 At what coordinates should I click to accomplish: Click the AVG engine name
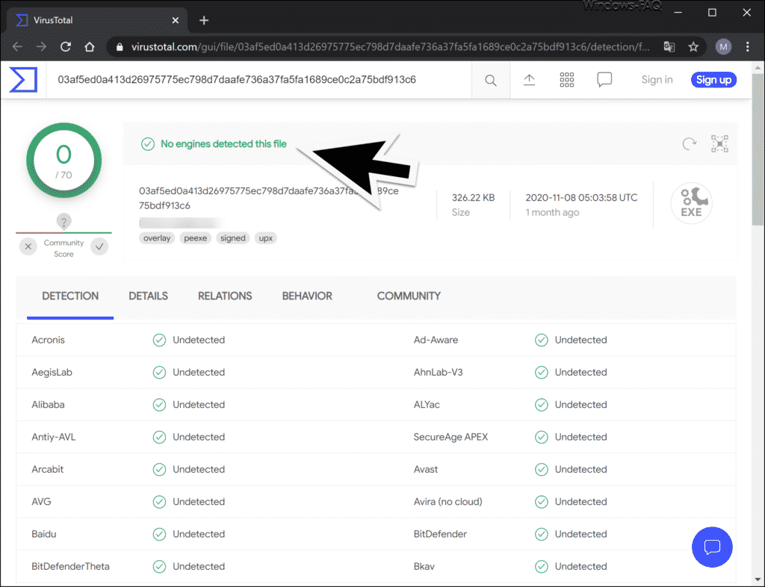tap(42, 502)
